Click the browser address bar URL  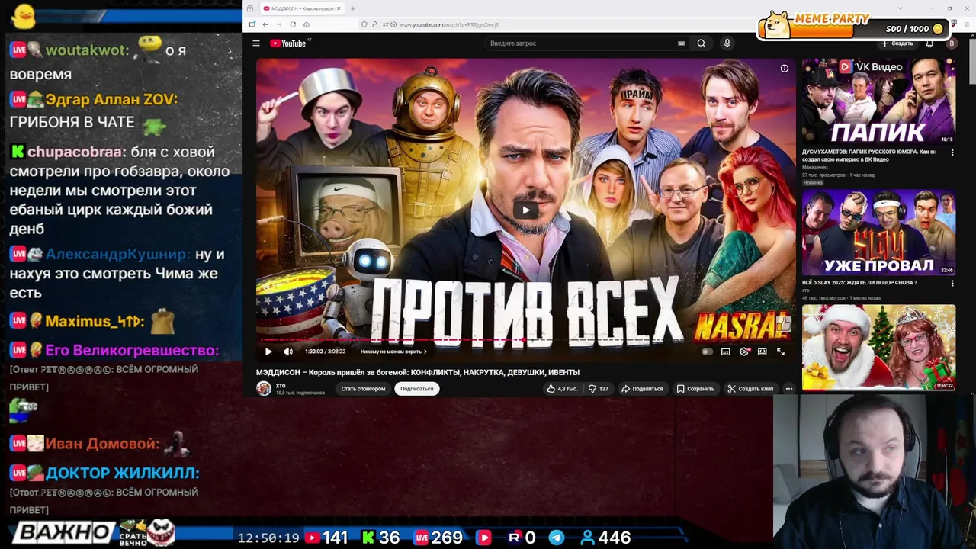tap(449, 25)
